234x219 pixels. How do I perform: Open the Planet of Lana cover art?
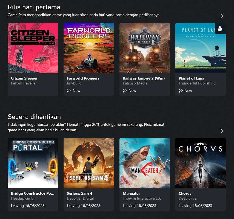tap(201, 48)
